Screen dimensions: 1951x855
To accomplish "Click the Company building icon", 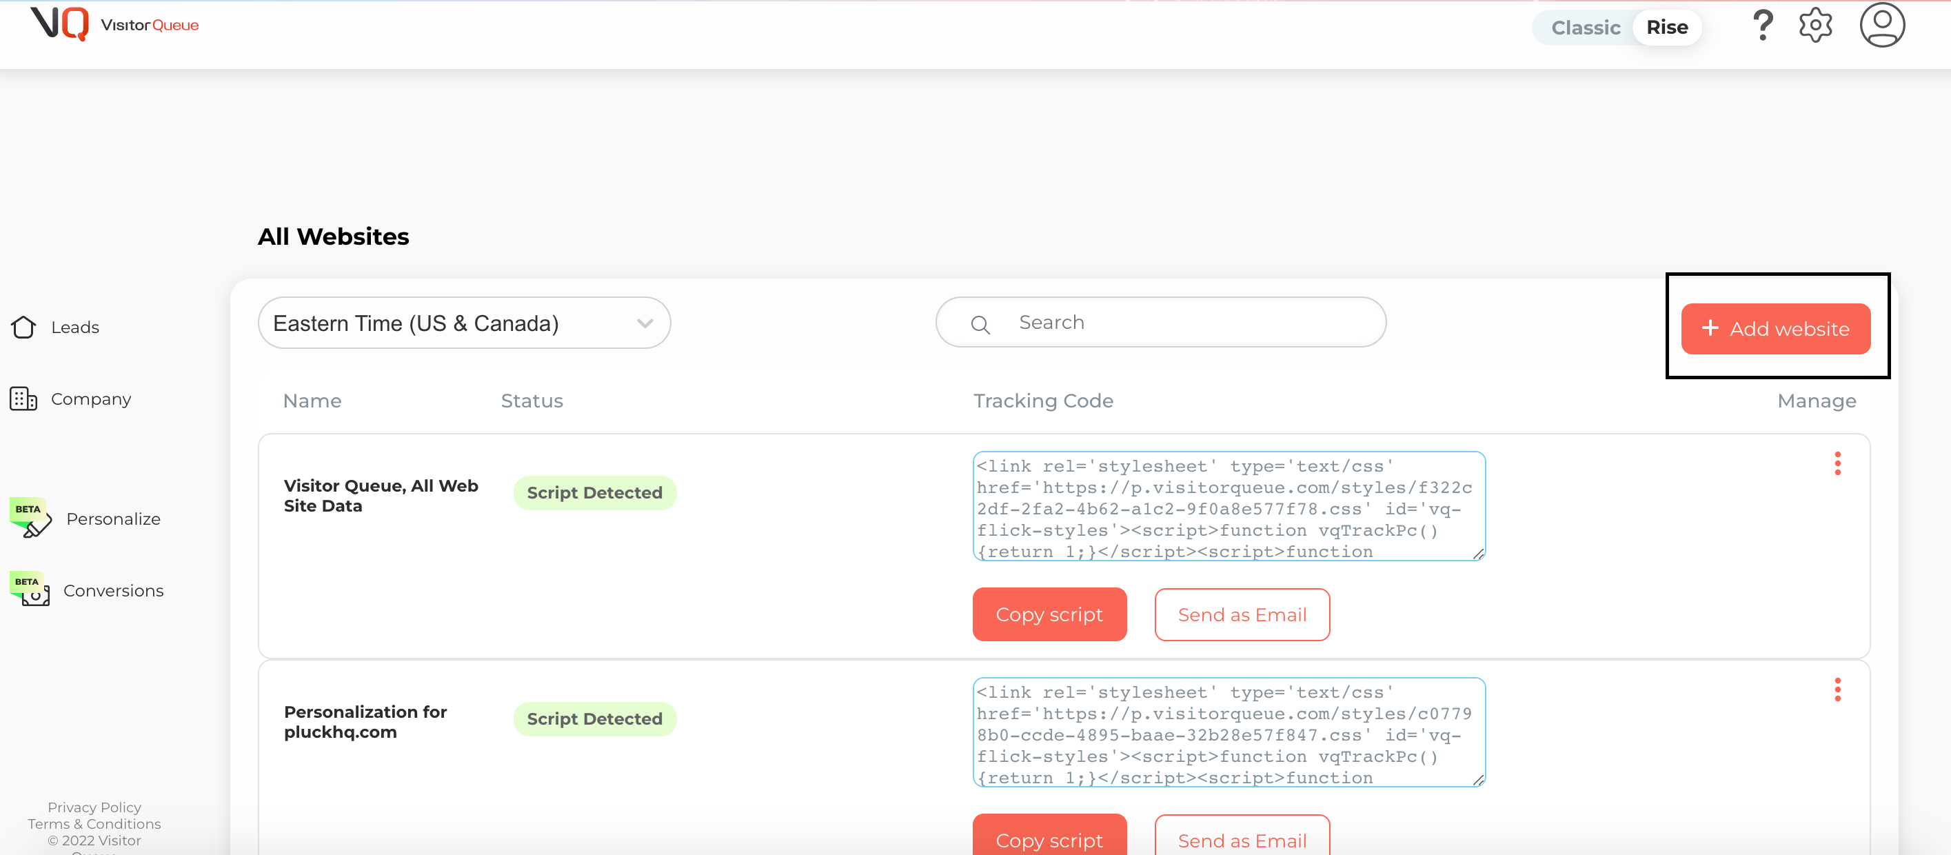I will click(23, 399).
